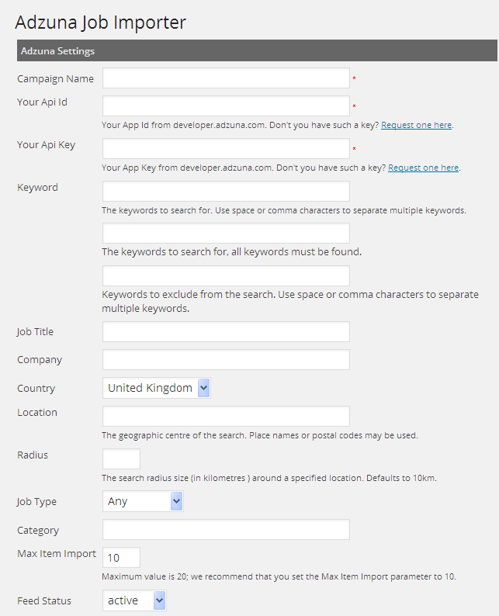Viewport: 499px width, 616px height.
Task: Click the Your Api Id input field
Action: click(x=226, y=106)
